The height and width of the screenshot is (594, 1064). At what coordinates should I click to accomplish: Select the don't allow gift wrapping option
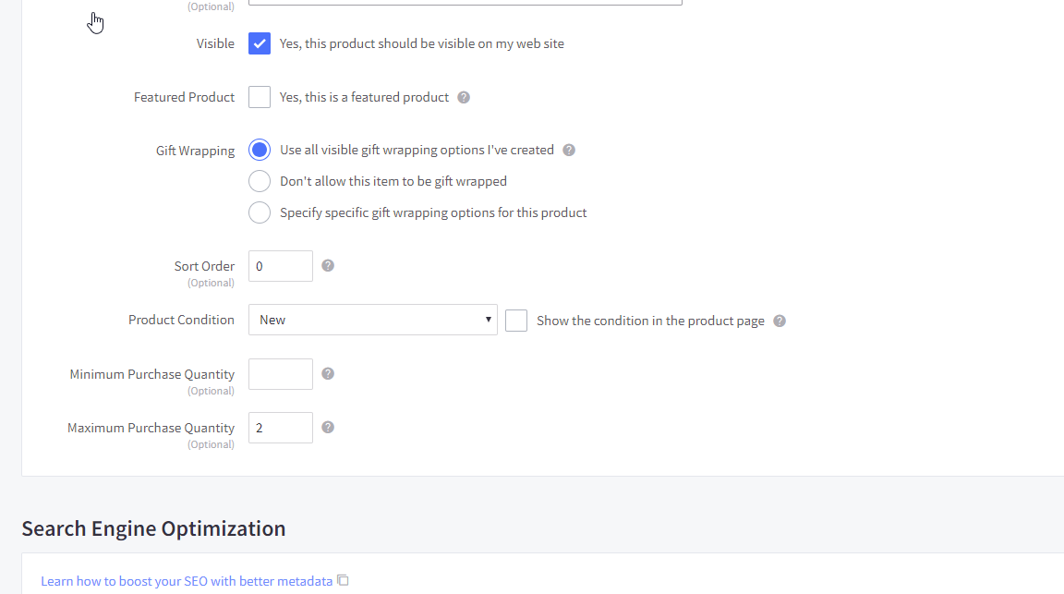coord(259,180)
